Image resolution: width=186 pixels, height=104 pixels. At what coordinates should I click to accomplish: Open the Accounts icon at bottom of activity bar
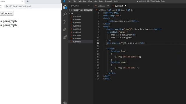pos(65,103)
